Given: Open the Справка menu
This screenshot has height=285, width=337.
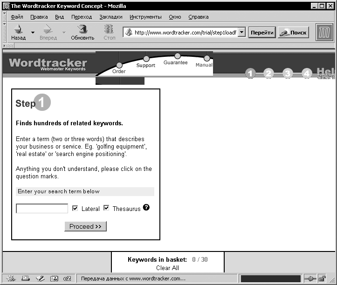Looking at the screenshot, I should click(199, 17).
